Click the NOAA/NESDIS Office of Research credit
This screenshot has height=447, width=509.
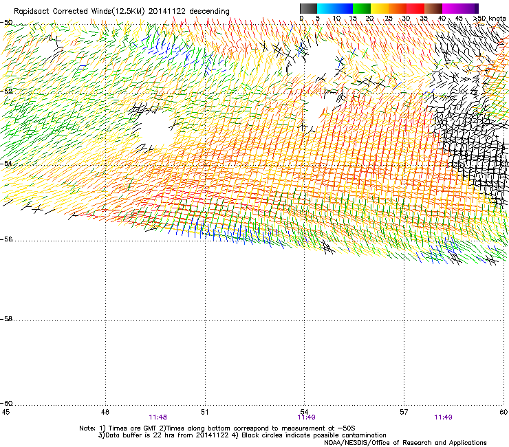coord(405,443)
